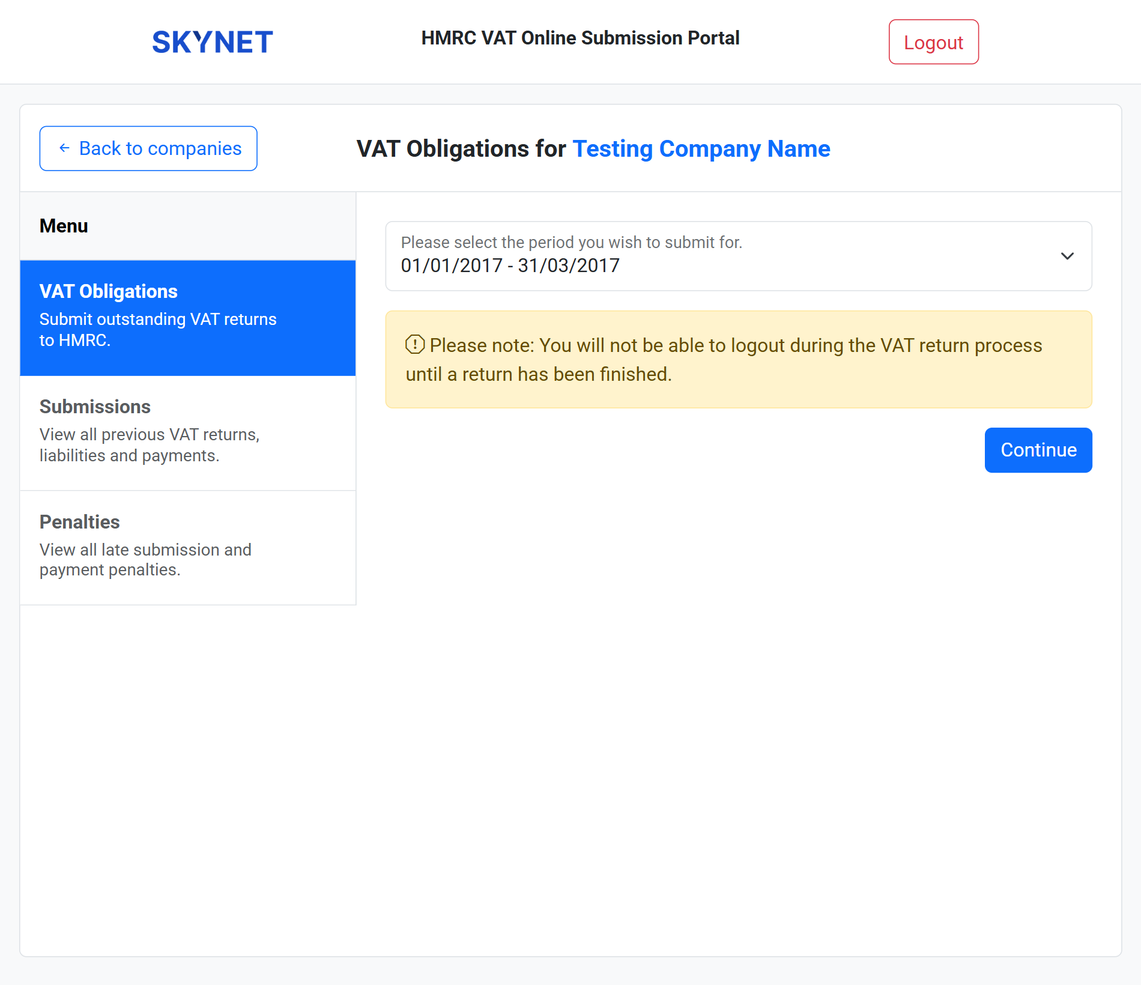Click the Testing Company Name heading text
The width and height of the screenshot is (1141, 985).
701,149
